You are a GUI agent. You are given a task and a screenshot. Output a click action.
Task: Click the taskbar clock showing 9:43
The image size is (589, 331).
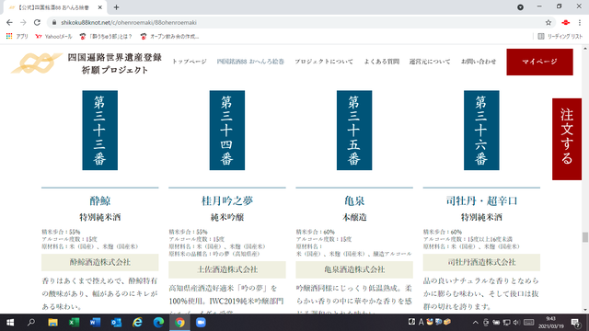click(551, 323)
